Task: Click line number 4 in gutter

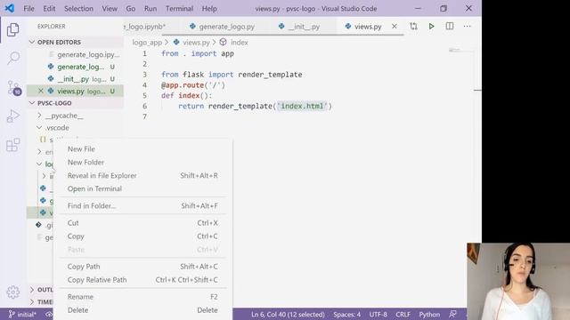Action: [x=144, y=85]
